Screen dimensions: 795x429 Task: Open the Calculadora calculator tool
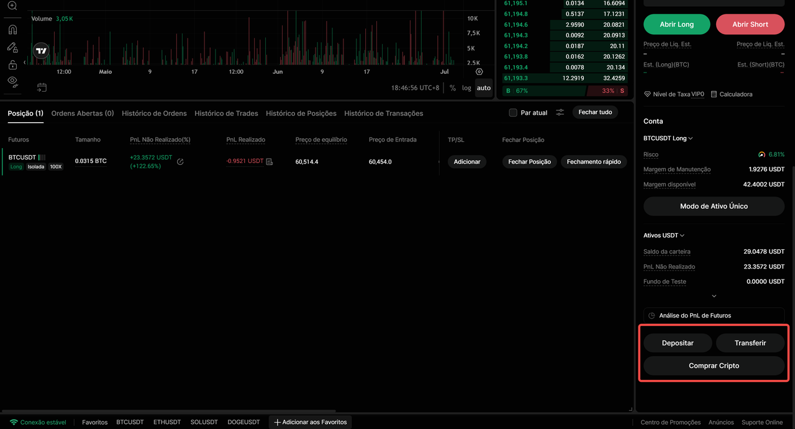732,94
